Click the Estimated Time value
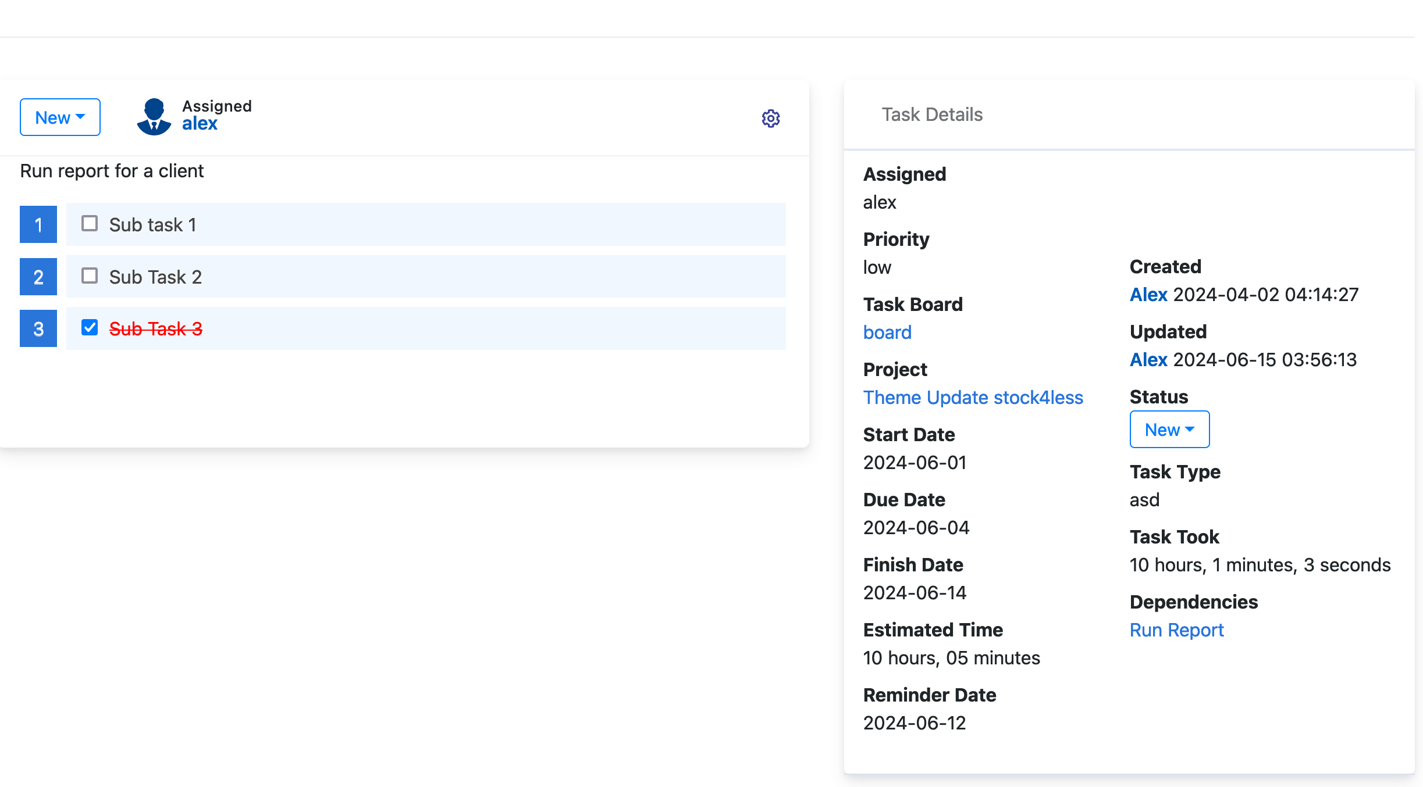The height and width of the screenshot is (787, 1423). 951,657
